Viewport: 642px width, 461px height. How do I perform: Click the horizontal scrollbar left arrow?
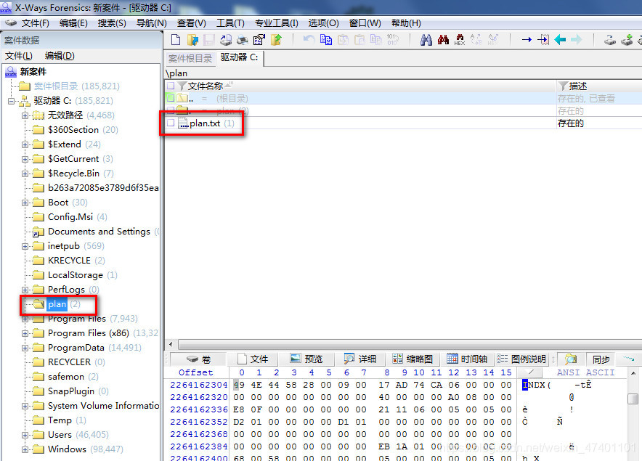pos(171,344)
